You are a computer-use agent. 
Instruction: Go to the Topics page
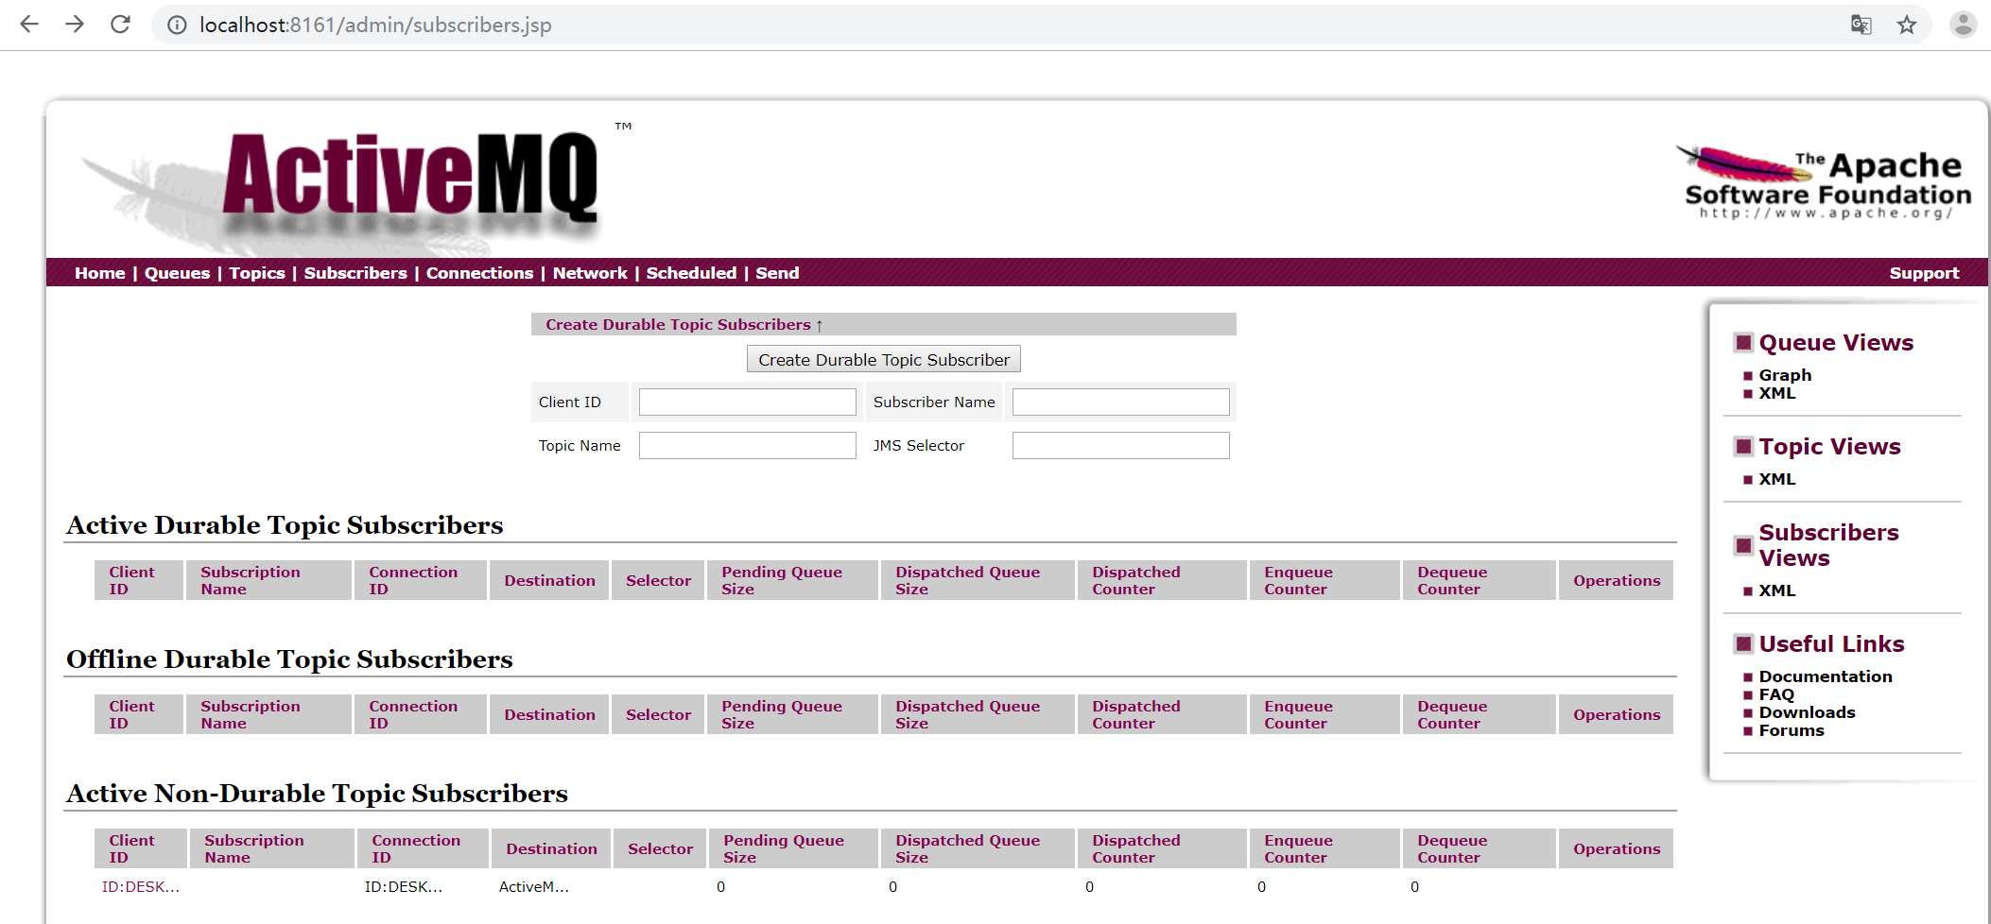[x=257, y=273]
